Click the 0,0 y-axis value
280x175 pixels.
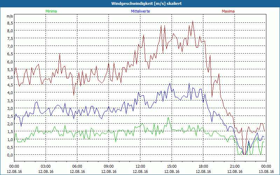(x=10, y=155)
